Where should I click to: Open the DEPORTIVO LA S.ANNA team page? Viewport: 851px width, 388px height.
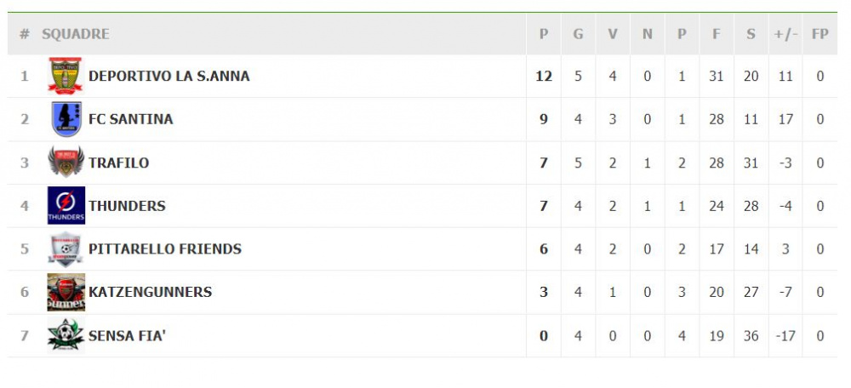[x=169, y=76]
